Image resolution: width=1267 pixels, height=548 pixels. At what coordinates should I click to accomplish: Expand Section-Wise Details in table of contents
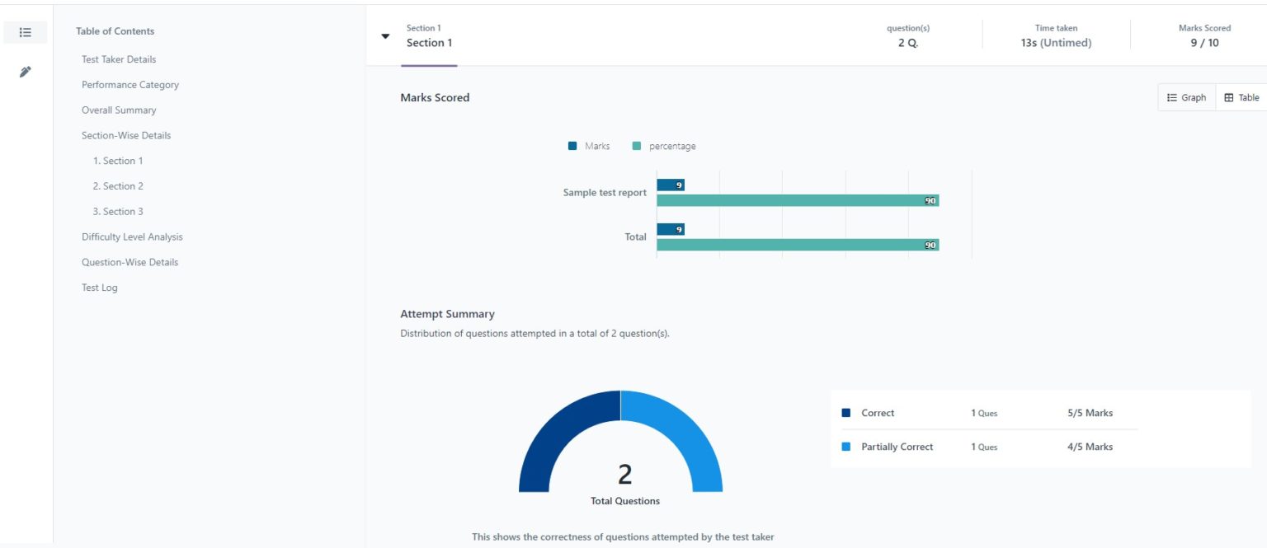[x=126, y=134]
